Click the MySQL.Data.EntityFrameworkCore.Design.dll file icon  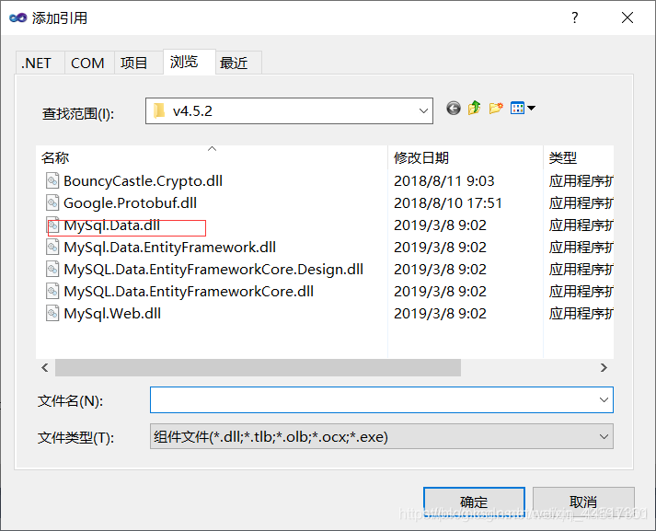pos(52,269)
